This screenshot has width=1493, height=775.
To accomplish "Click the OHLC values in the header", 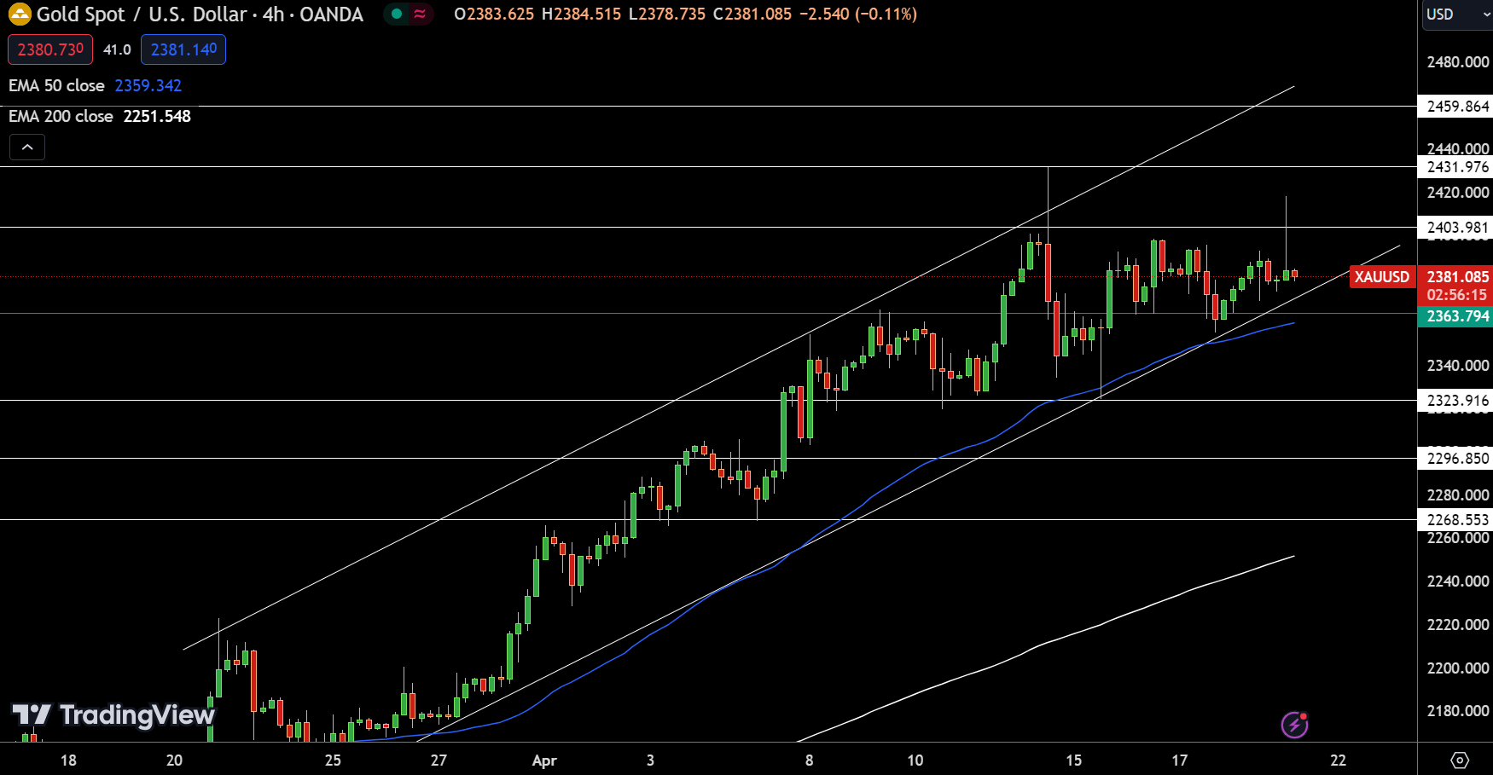I will coord(640,14).
